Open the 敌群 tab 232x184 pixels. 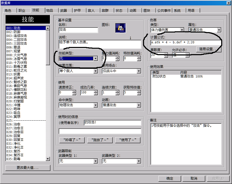[x=107, y=11]
